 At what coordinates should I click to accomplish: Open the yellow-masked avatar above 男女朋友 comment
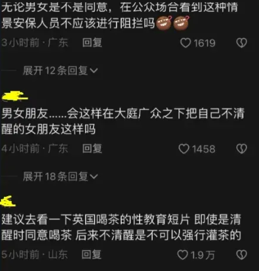15,96
